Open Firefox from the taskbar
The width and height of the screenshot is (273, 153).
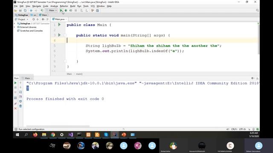35,135
